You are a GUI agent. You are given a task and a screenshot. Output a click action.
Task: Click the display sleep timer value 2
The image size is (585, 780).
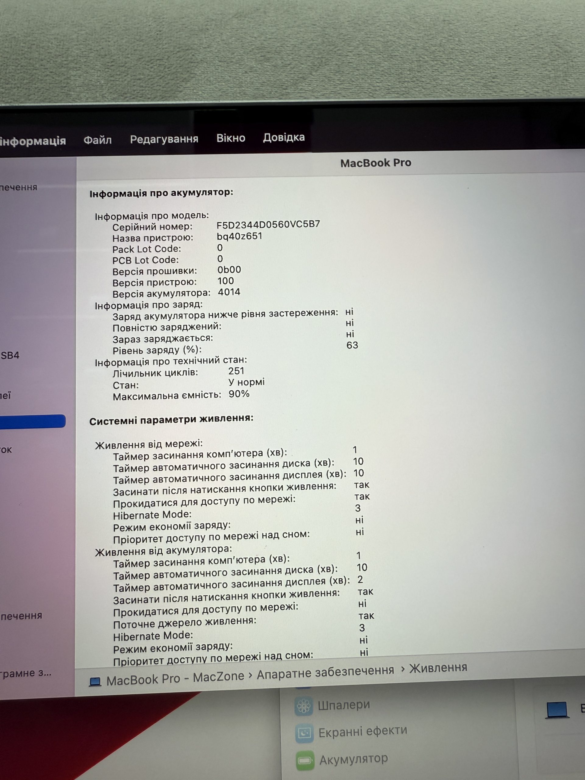coord(360,579)
